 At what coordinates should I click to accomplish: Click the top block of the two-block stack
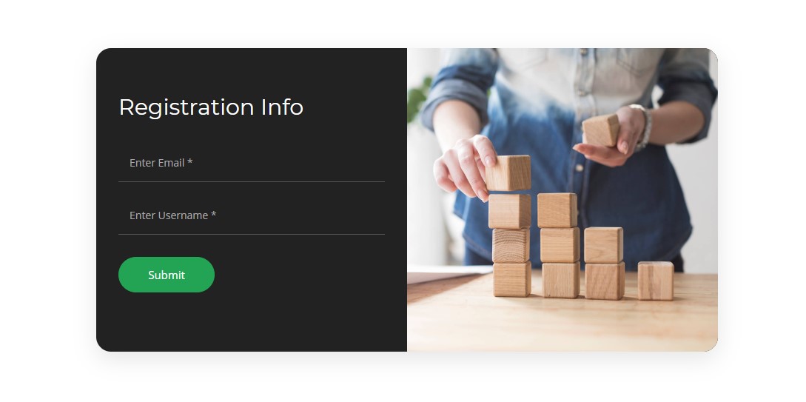click(603, 245)
